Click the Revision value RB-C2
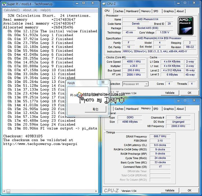This screenshot has height=196, width=202. [190, 47]
